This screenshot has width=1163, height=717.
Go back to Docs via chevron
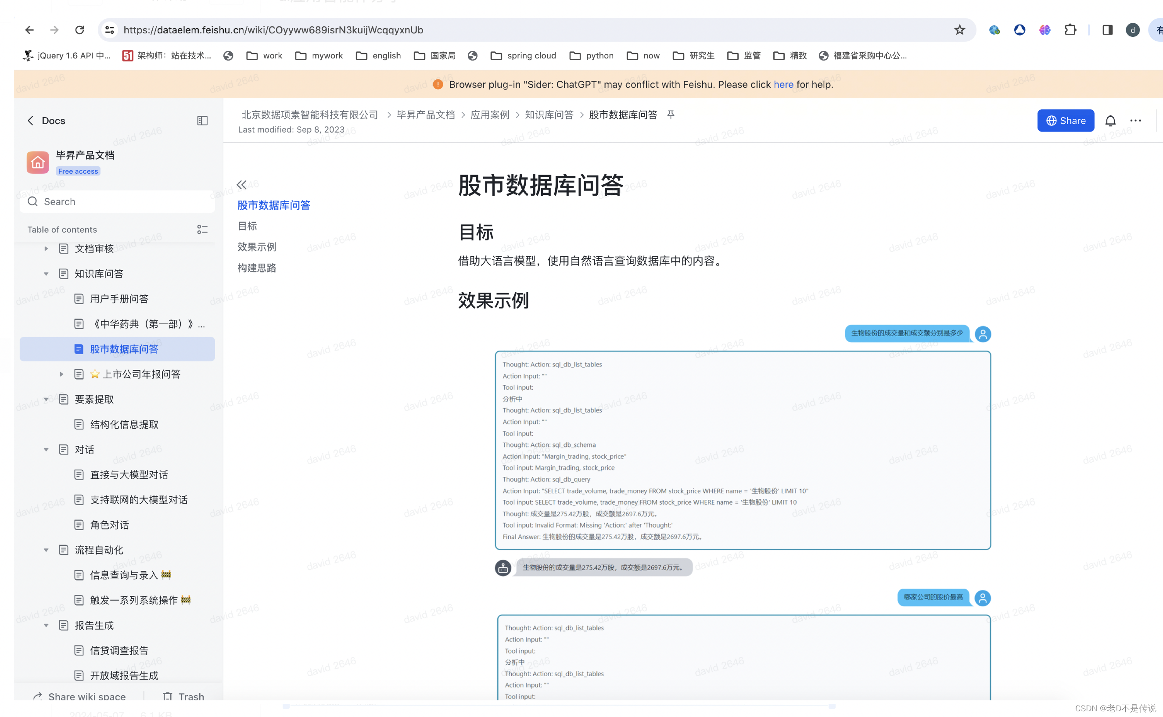(x=31, y=120)
